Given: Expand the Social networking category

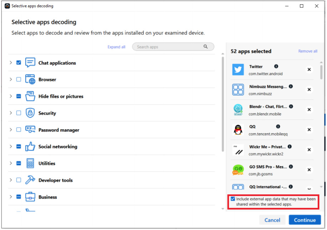Looking at the screenshot, I should [11, 147].
